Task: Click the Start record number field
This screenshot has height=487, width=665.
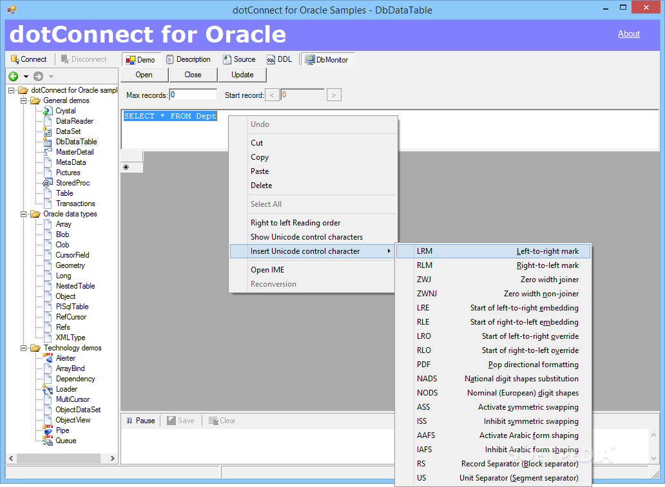Action: pyautogui.click(x=303, y=95)
